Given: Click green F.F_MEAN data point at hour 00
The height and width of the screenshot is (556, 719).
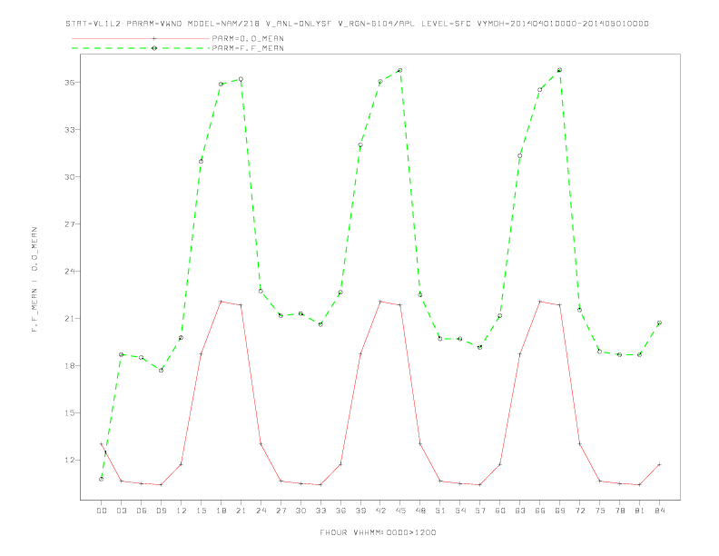Looking at the screenshot, I should (102, 479).
